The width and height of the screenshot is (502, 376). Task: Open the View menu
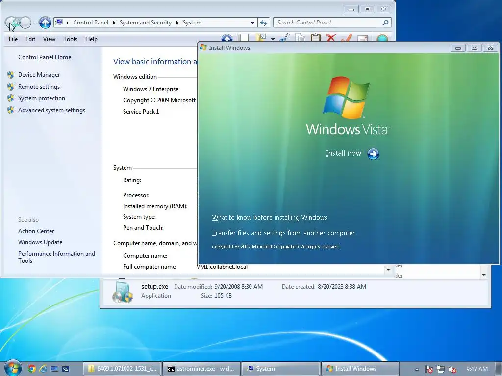click(x=50, y=39)
